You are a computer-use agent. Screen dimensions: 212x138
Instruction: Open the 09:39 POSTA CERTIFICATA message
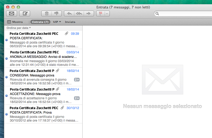[x=43, y=40]
